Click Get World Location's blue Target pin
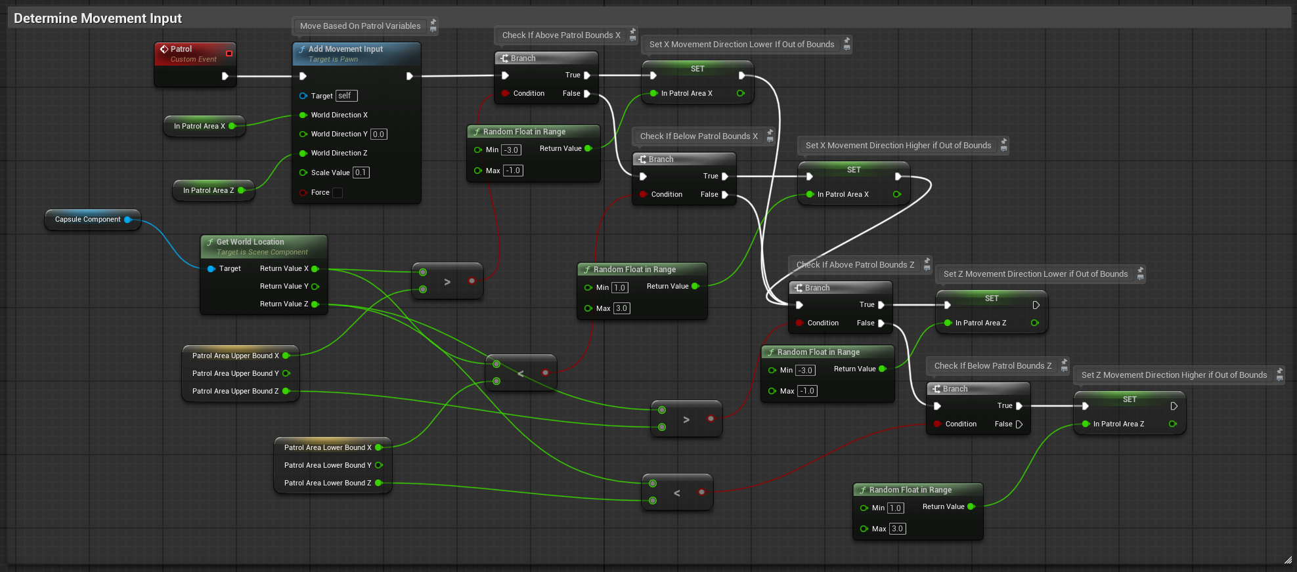 coord(211,269)
